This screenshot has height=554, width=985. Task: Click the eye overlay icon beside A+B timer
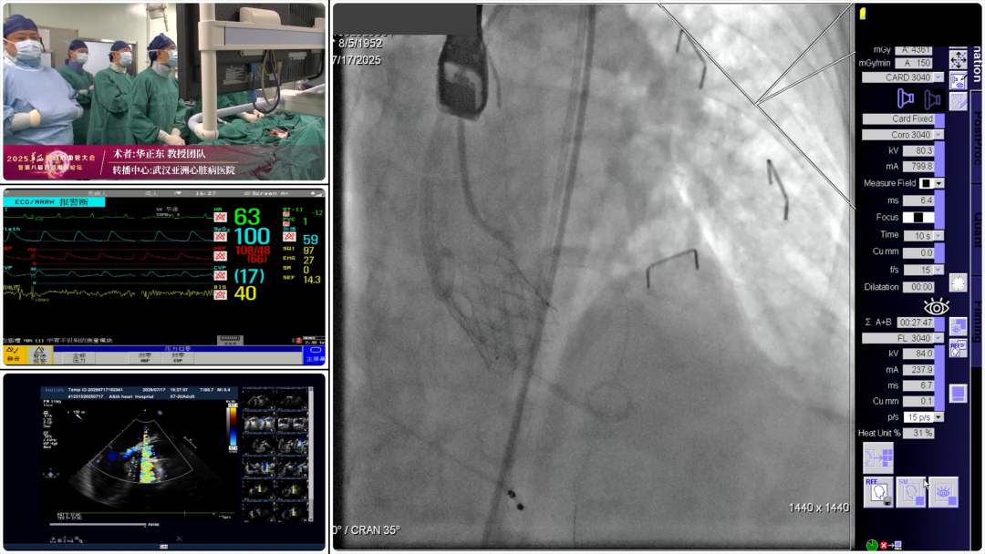point(958,327)
